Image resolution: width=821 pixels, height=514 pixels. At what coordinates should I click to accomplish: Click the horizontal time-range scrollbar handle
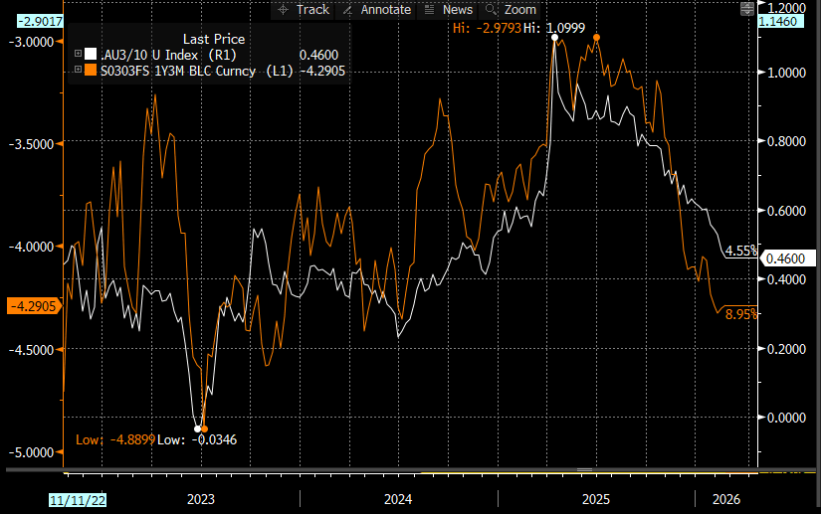coord(584,469)
